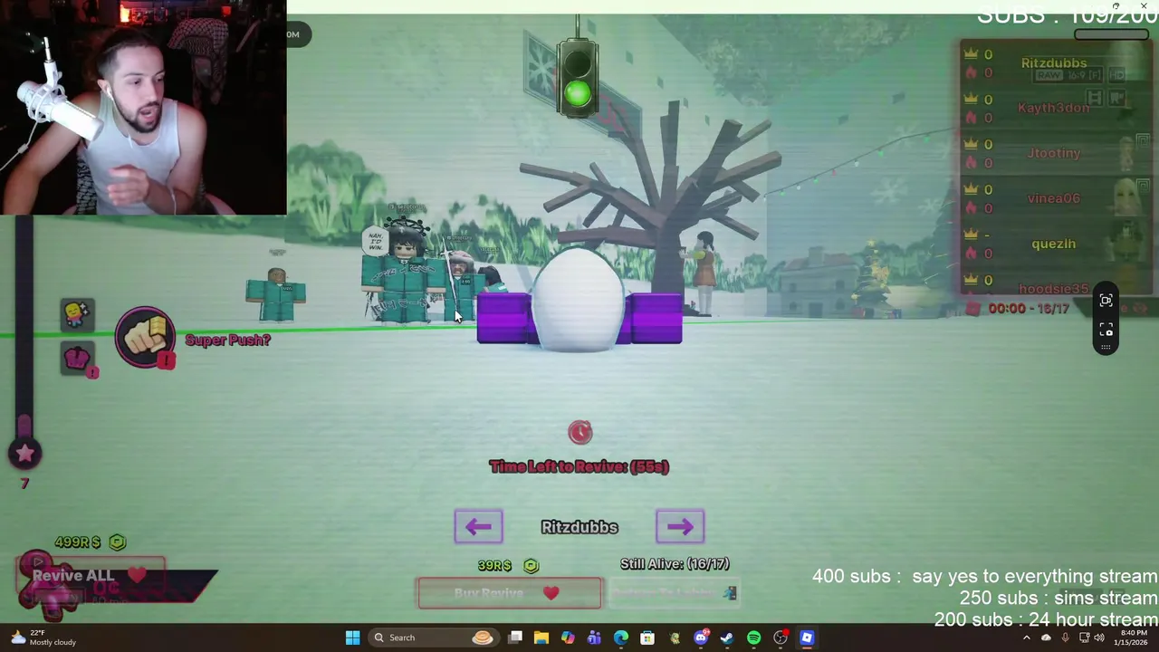This screenshot has height=652, width=1159.
Task: Spectate next player with right arrow
Action: [x=680, y=526]
